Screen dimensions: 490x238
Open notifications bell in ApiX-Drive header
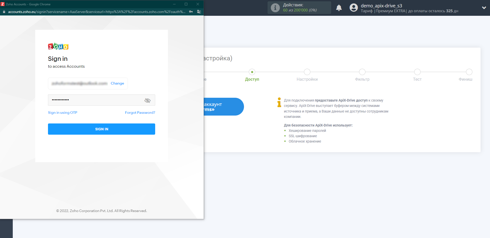tap(339, 8)
